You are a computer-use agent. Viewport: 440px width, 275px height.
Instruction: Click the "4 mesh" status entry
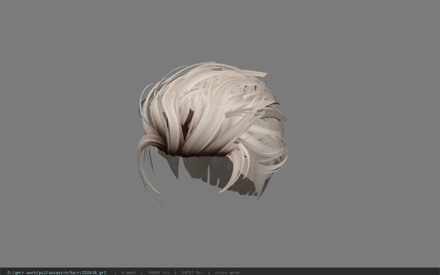129,273
